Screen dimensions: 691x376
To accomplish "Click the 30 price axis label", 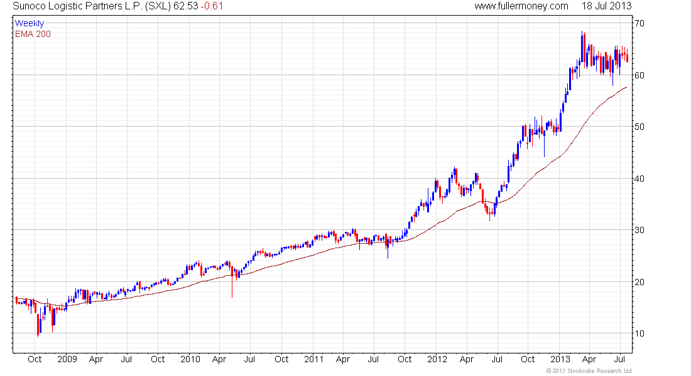I will (639, 230).
